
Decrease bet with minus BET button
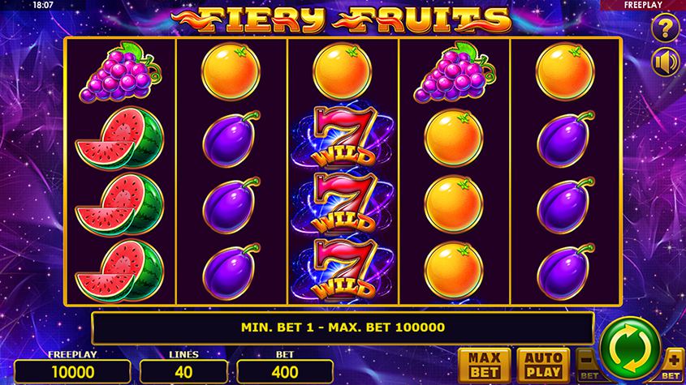tap(588, 365)
